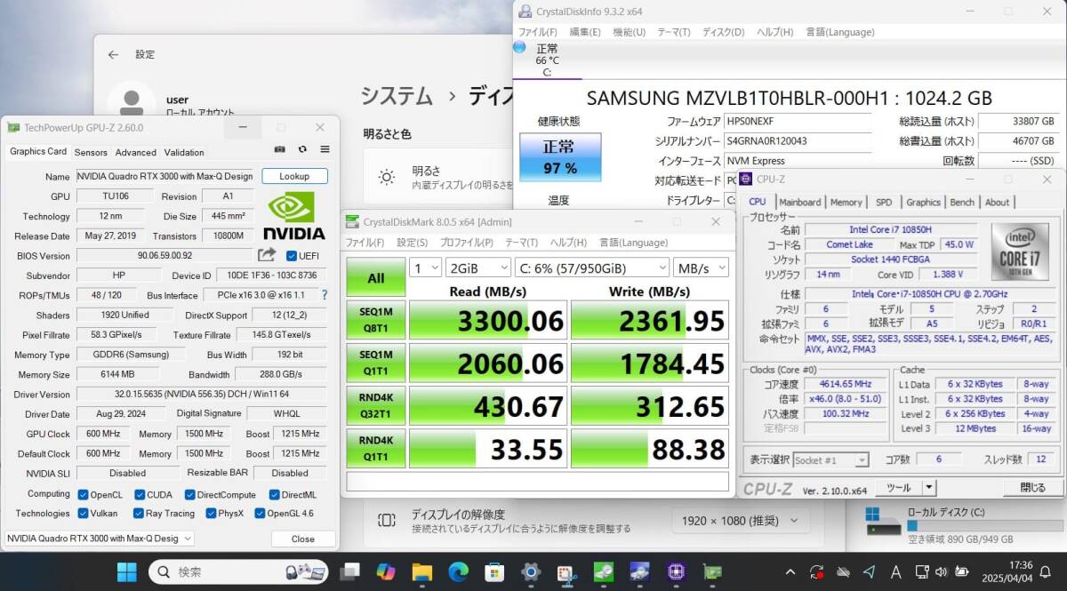Switch to CPU-Z on the taskbar
1067x591 pixels.
click(x=676, y=571)
